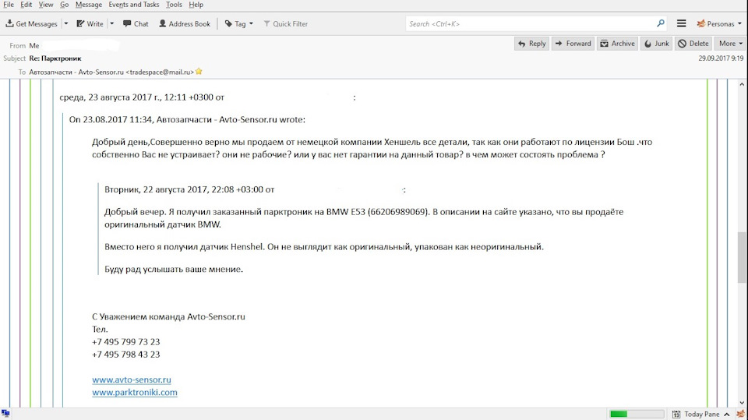Archive this message
The image size is (748, 420).
pyautogui.click(x=617, y=44)
